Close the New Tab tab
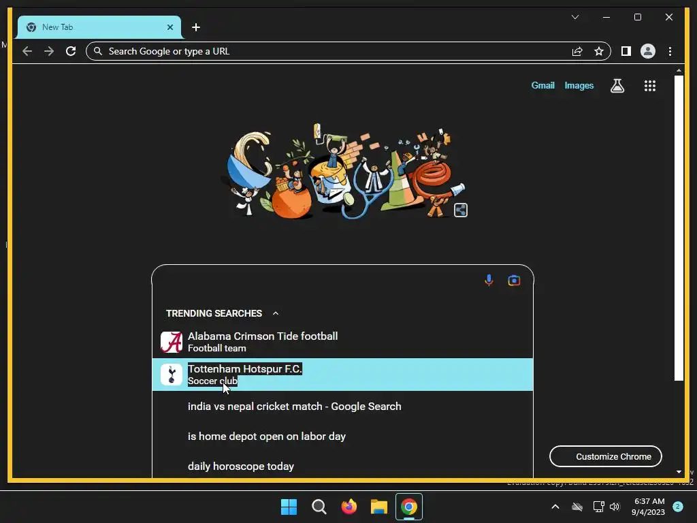The width and height of the screenshot is (697, 523). (169, 27)
